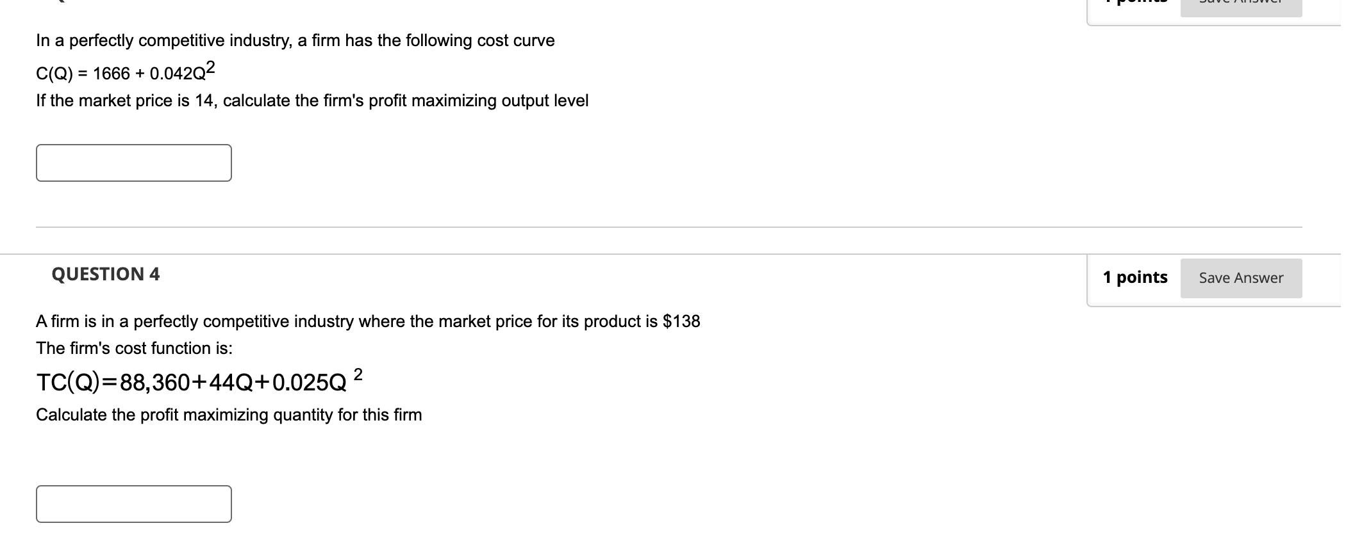Viewport: 1346px width, 553px height.
Task: Click the horizontal divider between the questions
Action: (669, 227)
